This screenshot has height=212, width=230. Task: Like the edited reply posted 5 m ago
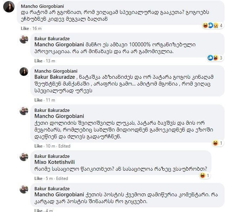38,179
